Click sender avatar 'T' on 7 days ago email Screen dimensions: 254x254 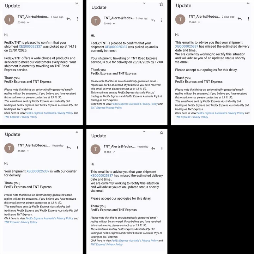coord(10,19)
